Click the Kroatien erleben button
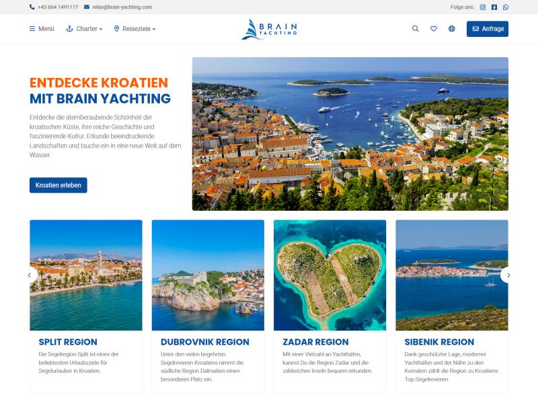This screenshot has width=538, height=403. coord(59,185)
